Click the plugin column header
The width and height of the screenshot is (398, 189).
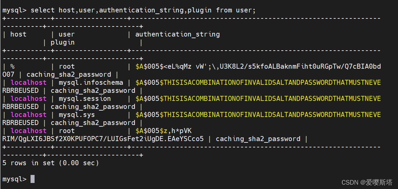click(62, 42)
